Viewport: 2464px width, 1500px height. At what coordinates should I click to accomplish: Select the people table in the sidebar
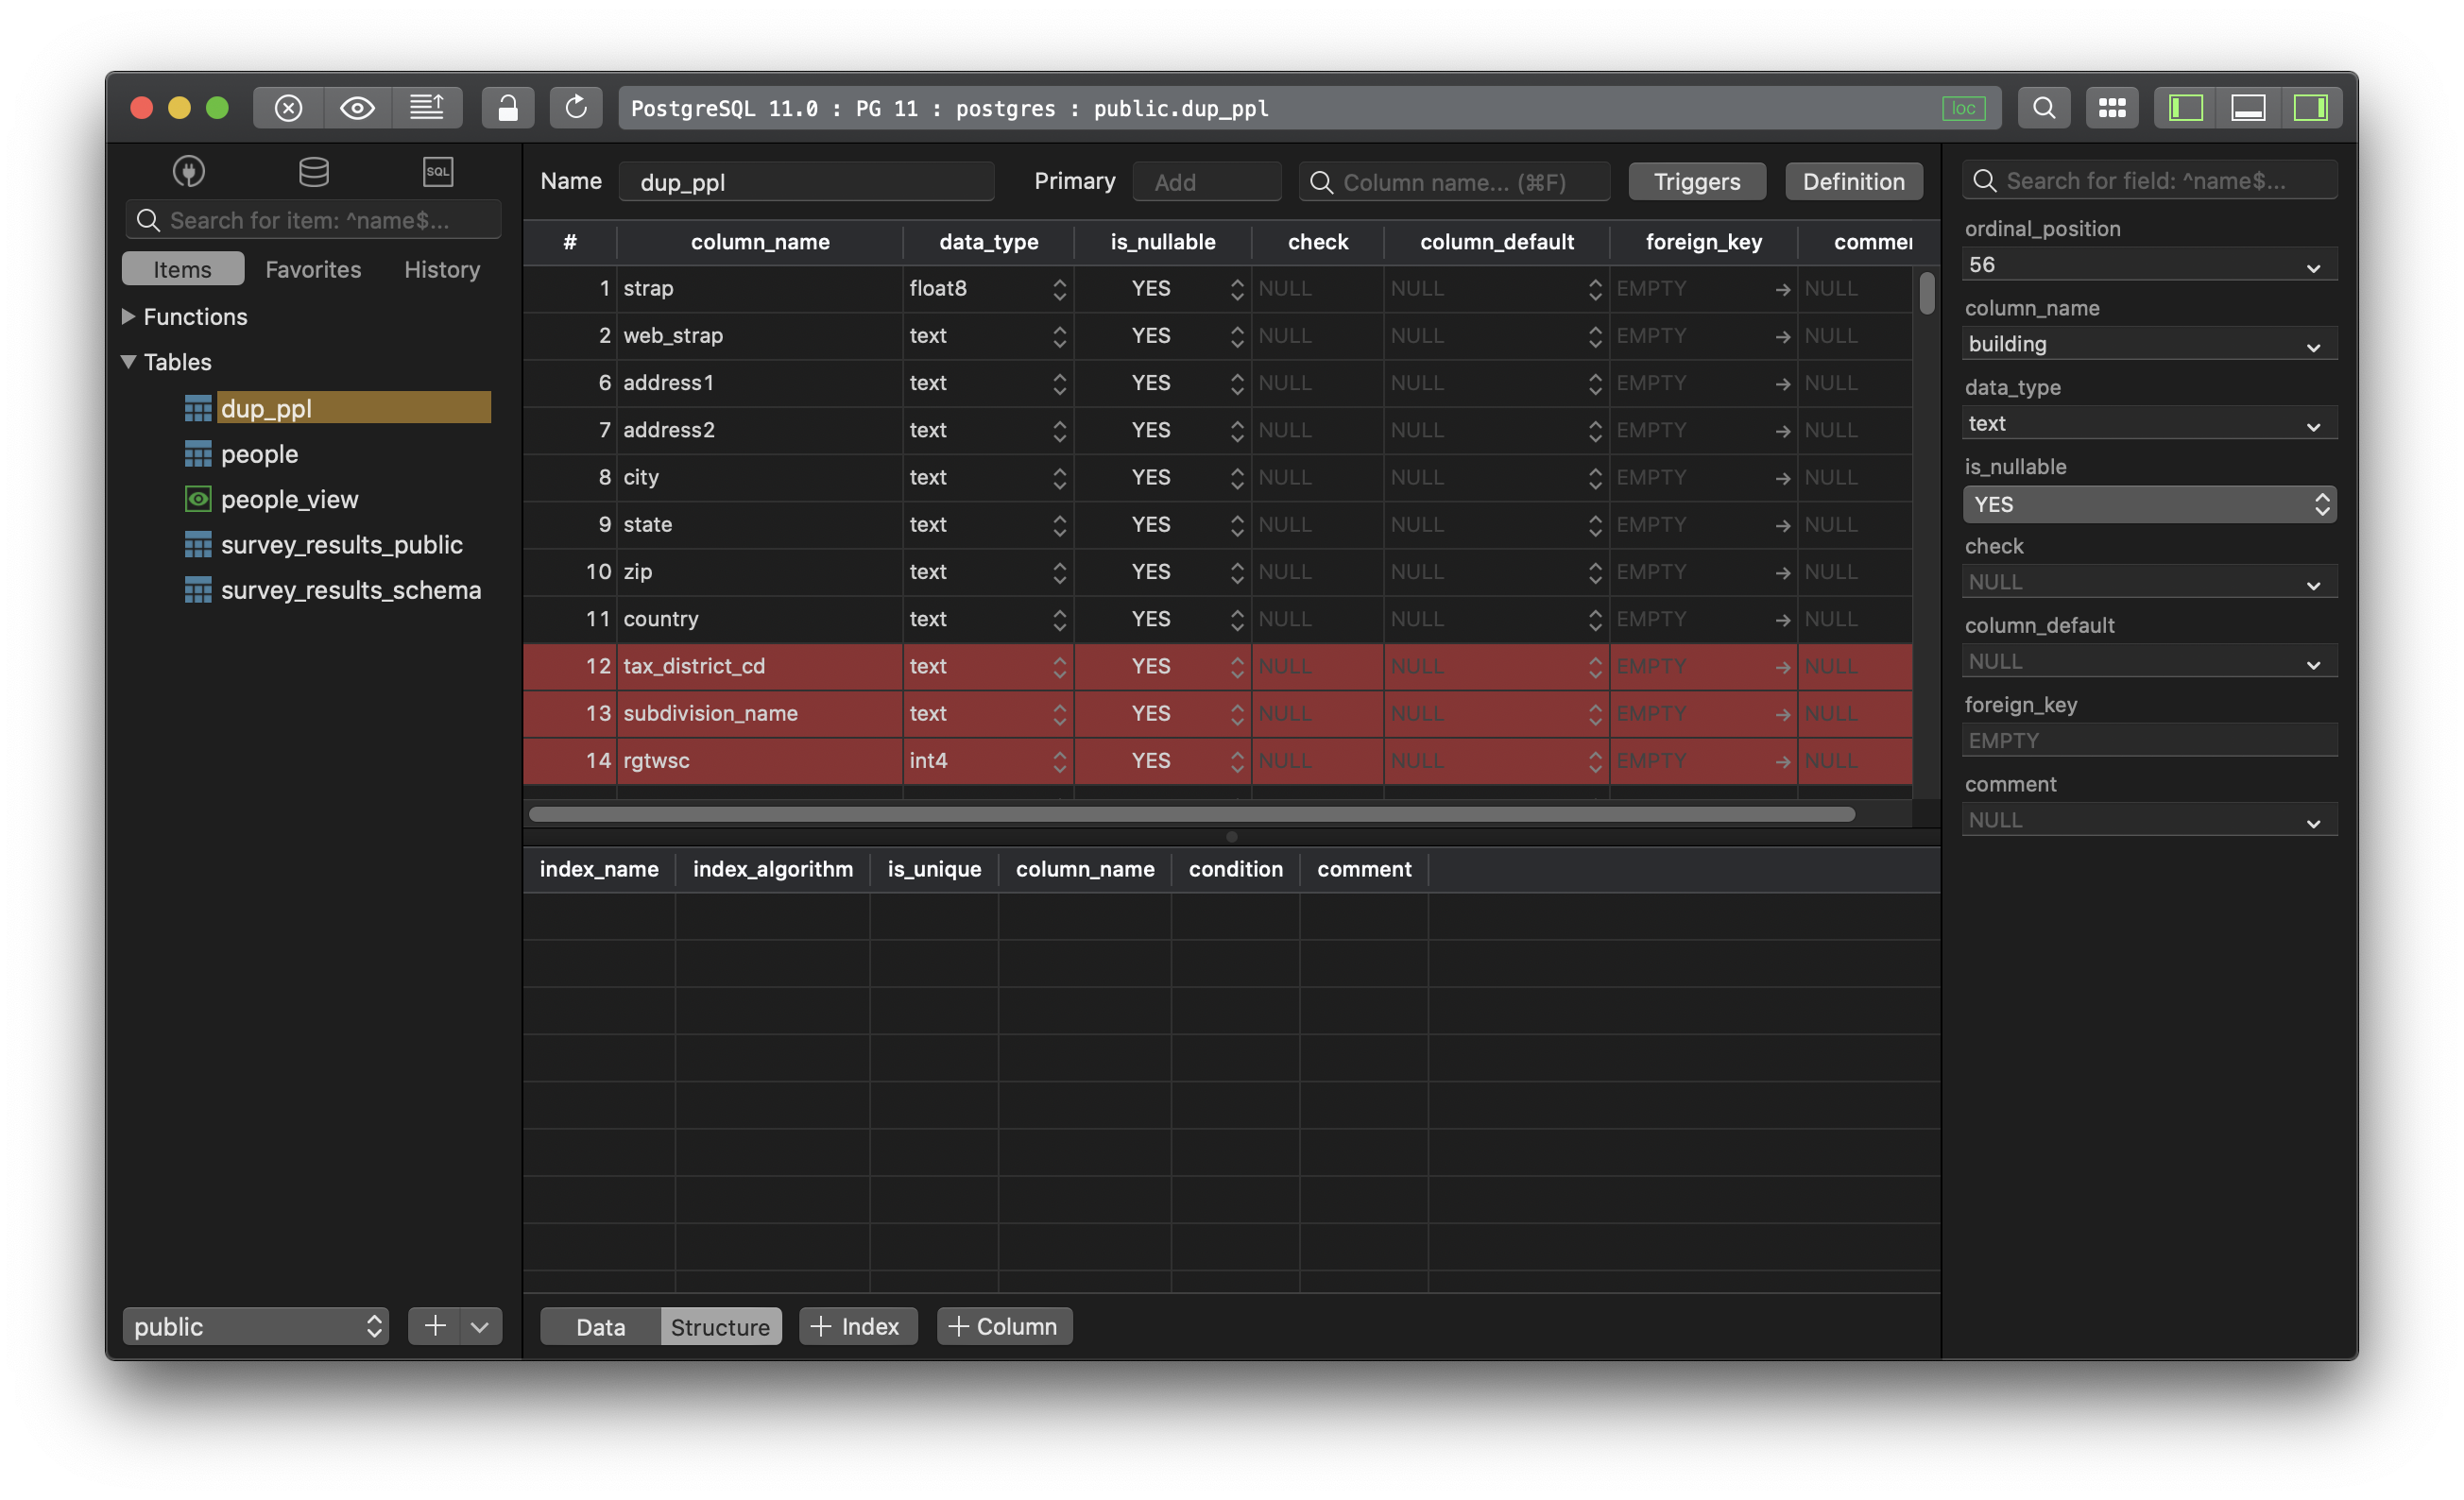tap(259, 453)
